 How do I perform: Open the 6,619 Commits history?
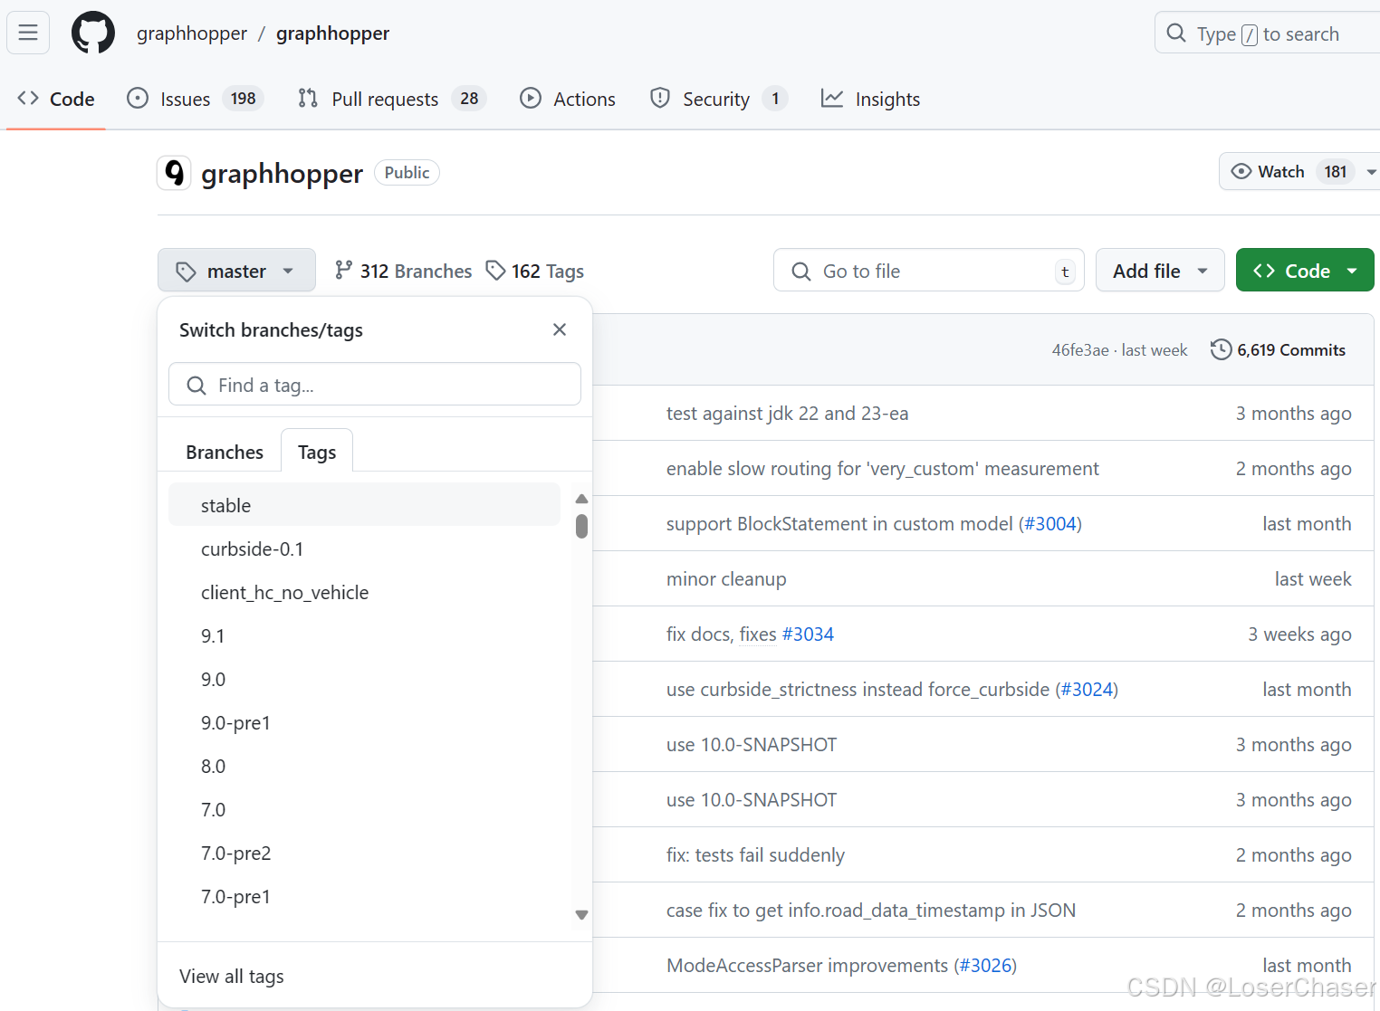click(1279, 349)
